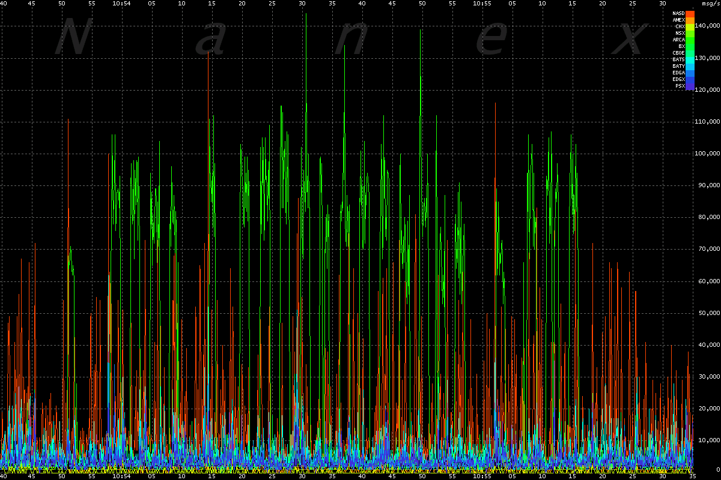Pick the bright green ARCA color swatch

pyautogui.click(x=690, y=39)
